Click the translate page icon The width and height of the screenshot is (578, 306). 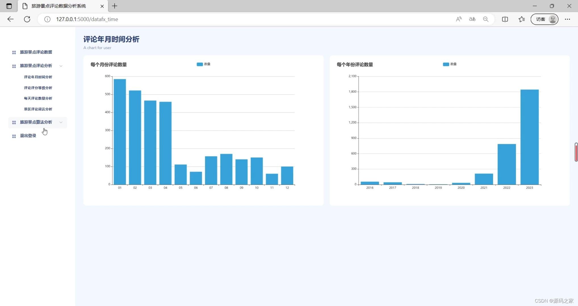click(x=472, y=19)
